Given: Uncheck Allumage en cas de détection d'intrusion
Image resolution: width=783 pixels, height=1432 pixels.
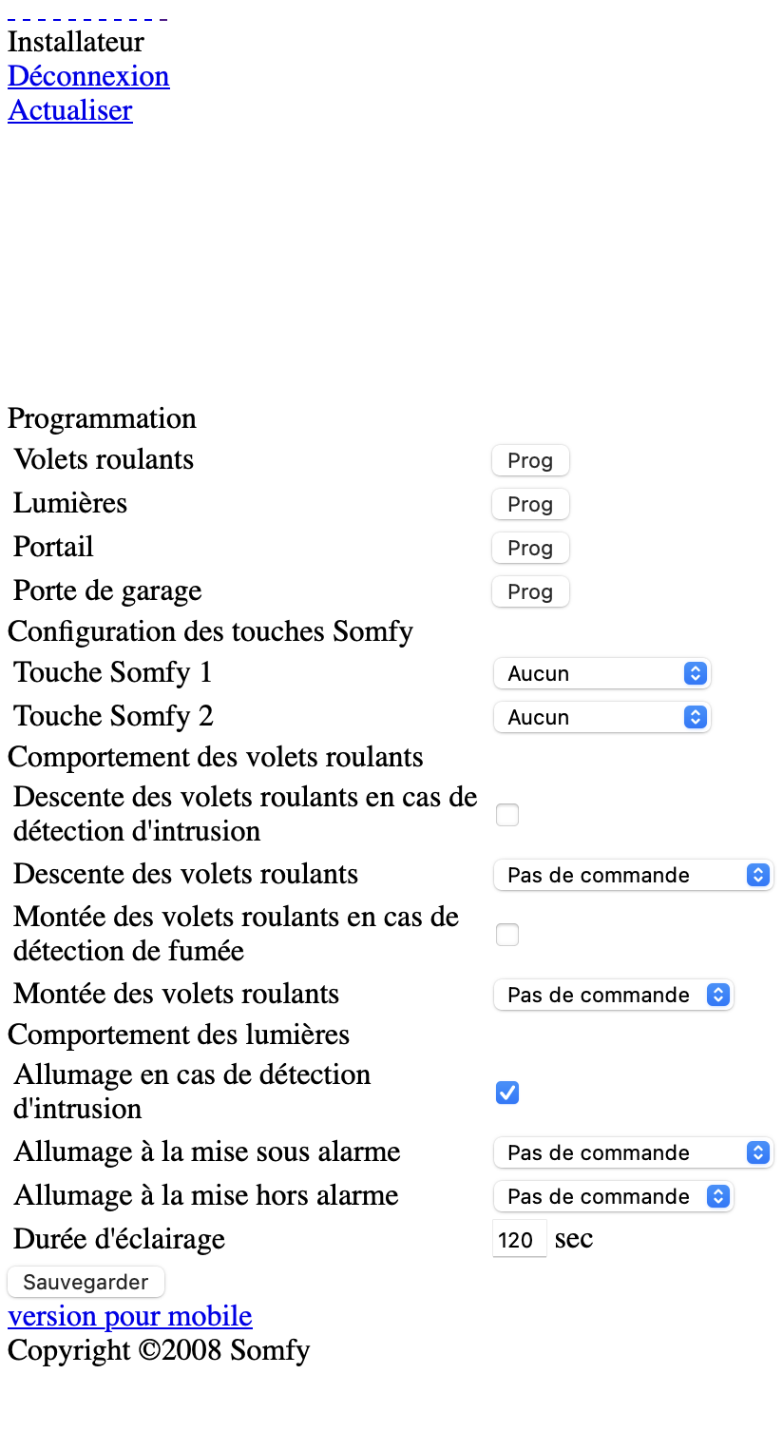Looking at the screenshot, I should click(x=507, y=1093).
